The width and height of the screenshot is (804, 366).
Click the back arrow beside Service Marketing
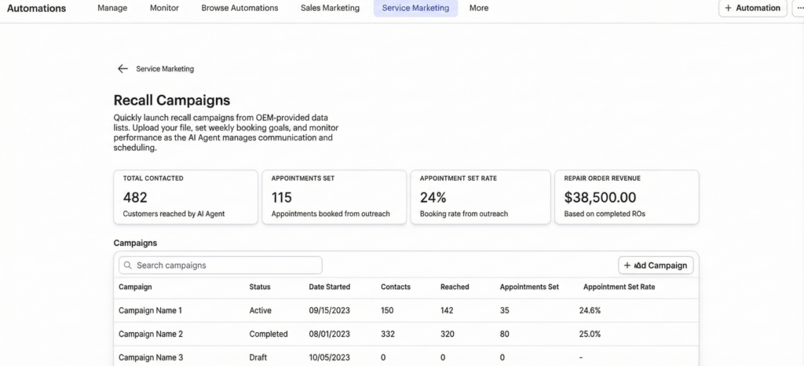122,69
